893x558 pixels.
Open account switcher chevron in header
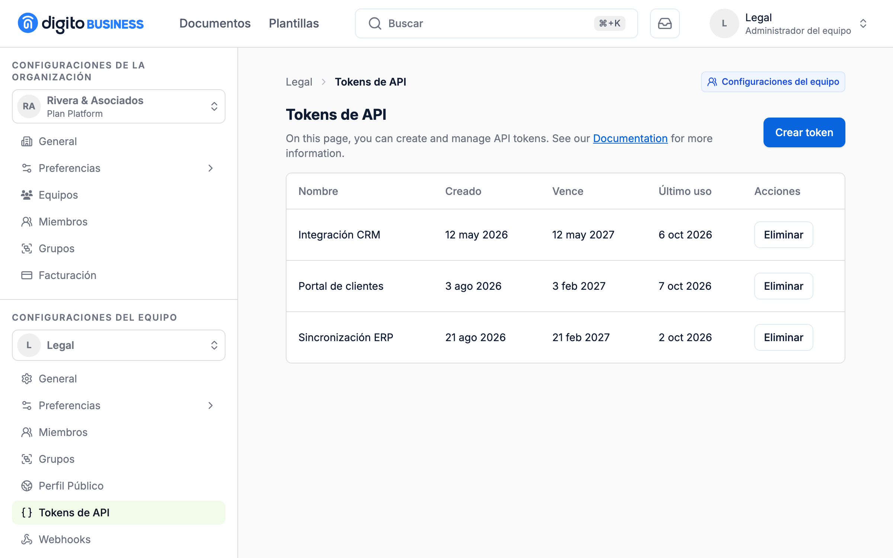click(x=863, y=23)
